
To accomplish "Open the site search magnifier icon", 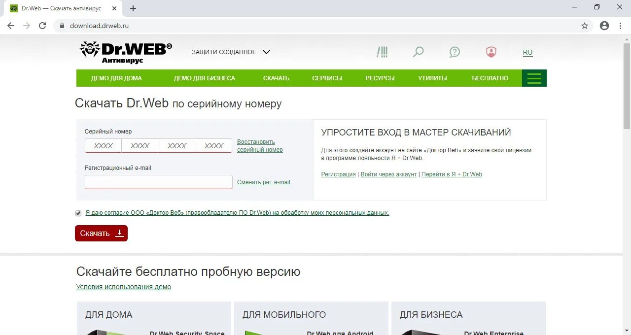I will point(418,52).
